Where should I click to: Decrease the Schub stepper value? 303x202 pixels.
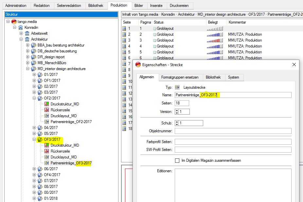coord(177,124)
